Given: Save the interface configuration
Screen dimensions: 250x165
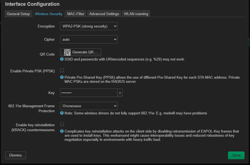Looking at the screenshot, I should 236,155.
